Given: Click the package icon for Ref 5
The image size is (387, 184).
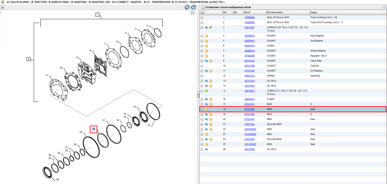Looking at the screenshot, I should click(x=206, y=41).
